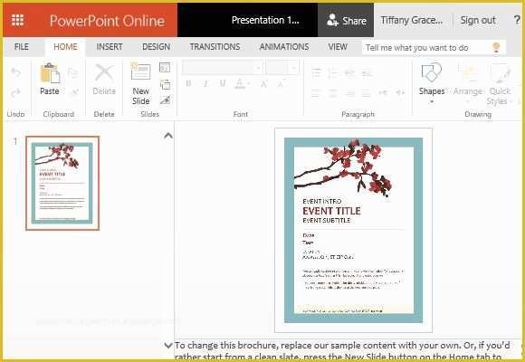The height and width of the screenshot is (362, 525).
Task: Click the EVENT INTRO text on slide
Action: [x=321, y=201]
